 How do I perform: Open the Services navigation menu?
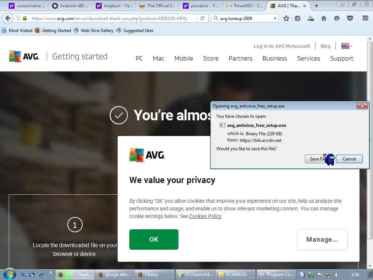click(309, 58)
